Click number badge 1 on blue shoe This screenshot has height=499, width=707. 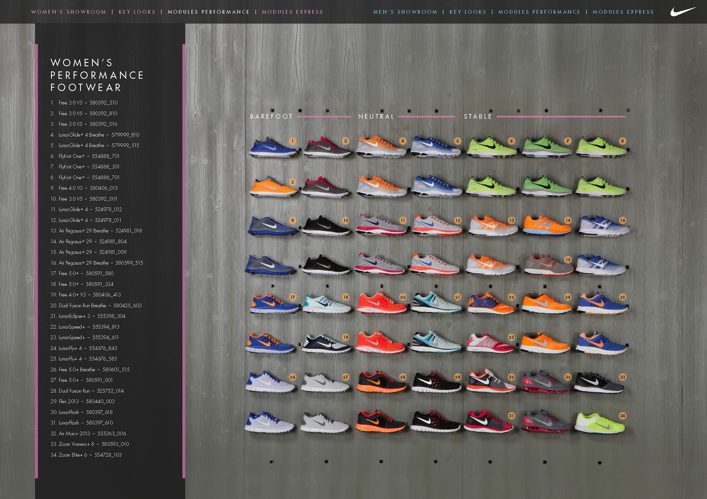(292, 141)
